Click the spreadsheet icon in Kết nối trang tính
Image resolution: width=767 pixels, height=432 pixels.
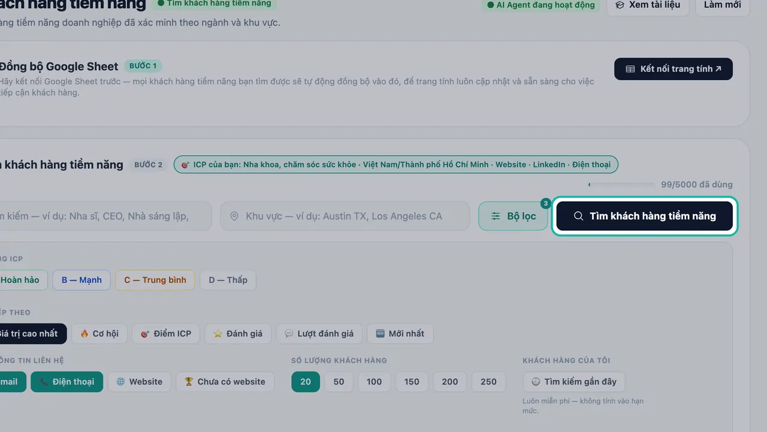click(x=630, y=69)
